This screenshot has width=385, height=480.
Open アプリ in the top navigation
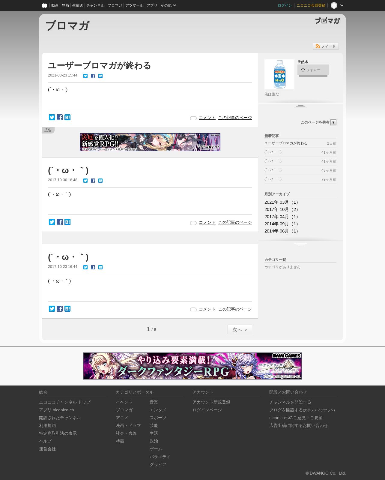click(152, 5)
